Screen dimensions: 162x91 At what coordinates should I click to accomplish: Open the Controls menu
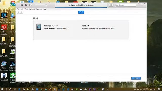32,9
